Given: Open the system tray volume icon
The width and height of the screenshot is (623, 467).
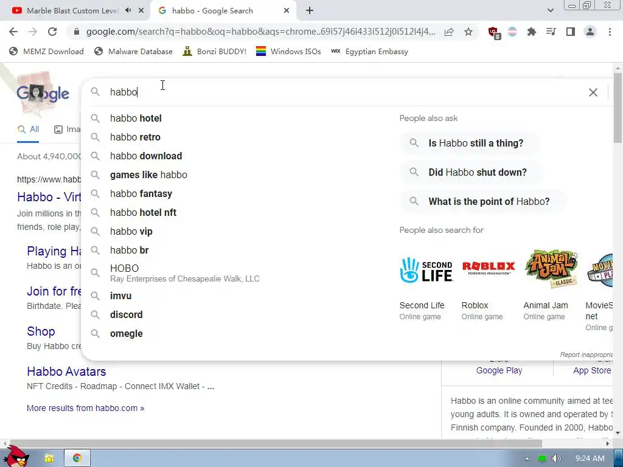Looking at the screenshot, I should (x=557, y=458).
